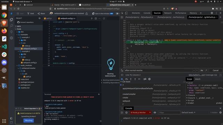Click DevTools inspect element icon
The image size is (223, 125).
[122, 13]
